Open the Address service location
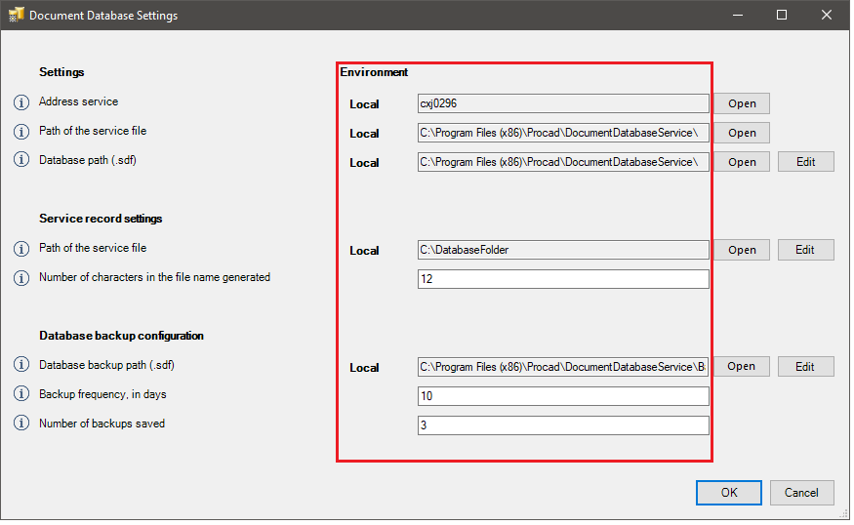This screenshot has height=525, width=854. (x=741, y=103)
